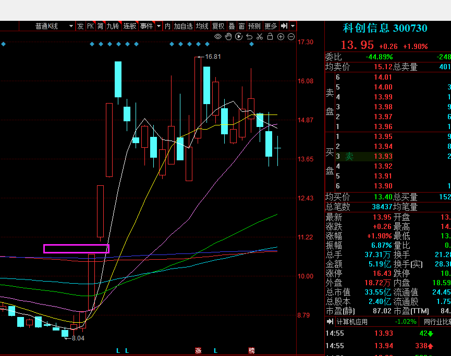The height and width of the screenshot is (356, 451).
Task: Click the red up arrow on tick 338
Action: (x=430, y=346)
